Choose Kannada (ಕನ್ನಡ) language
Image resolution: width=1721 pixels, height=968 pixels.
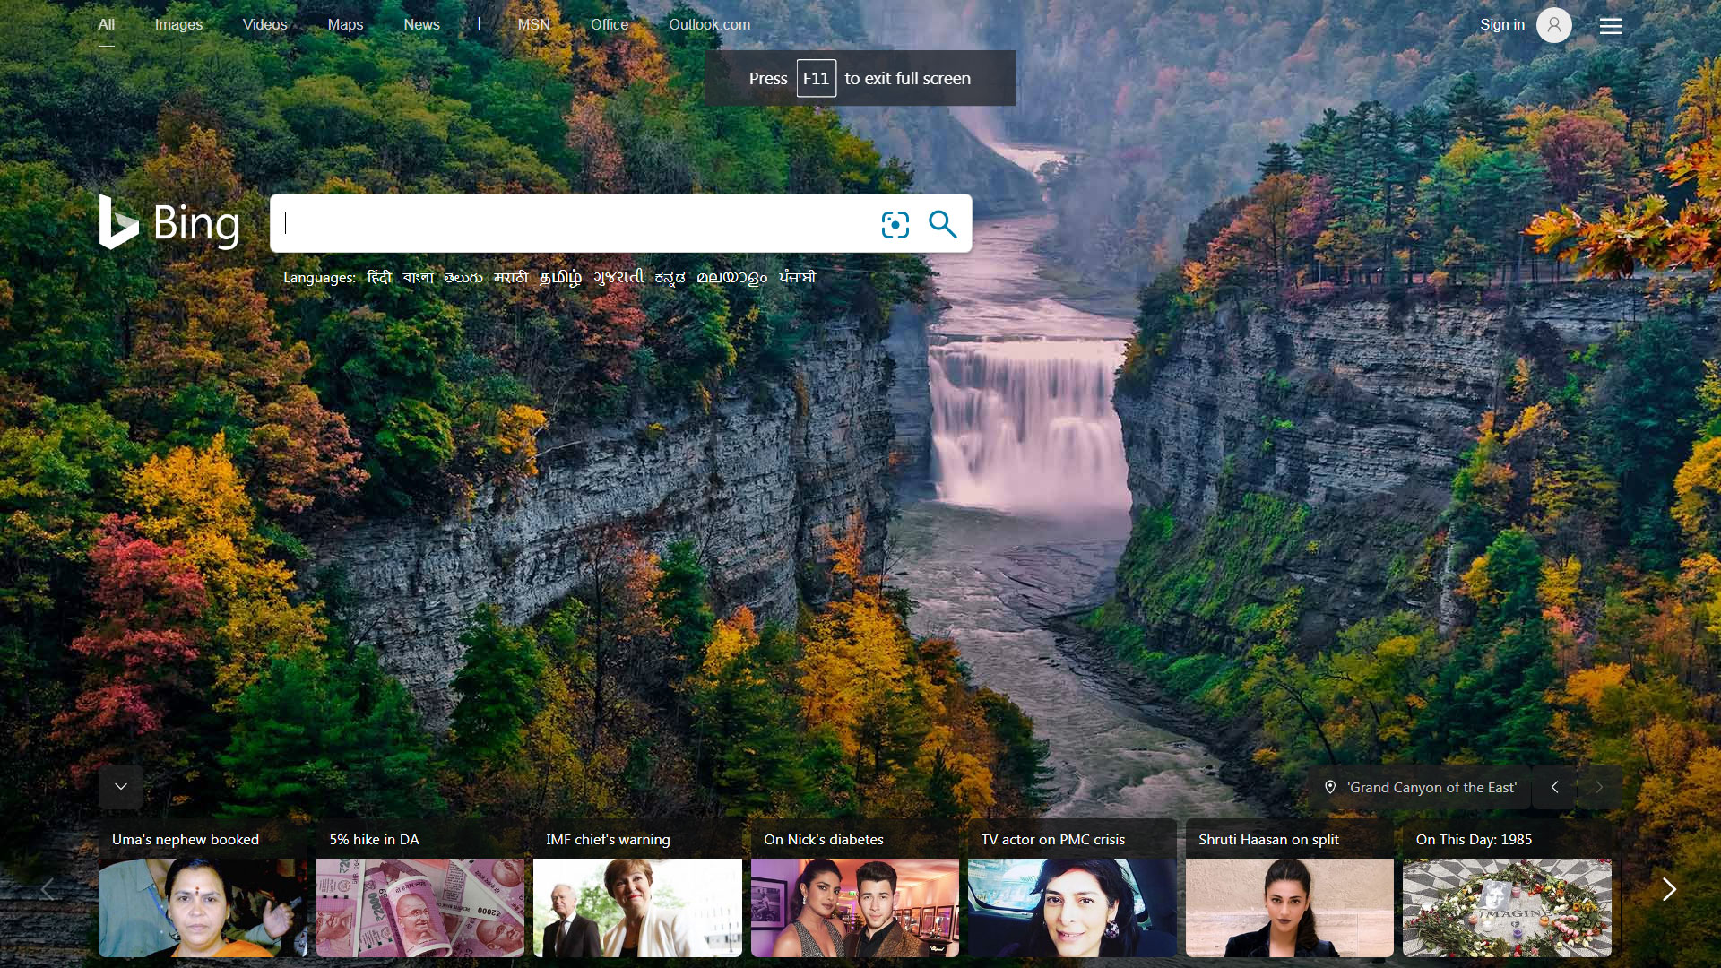click(x=670, y=278)
